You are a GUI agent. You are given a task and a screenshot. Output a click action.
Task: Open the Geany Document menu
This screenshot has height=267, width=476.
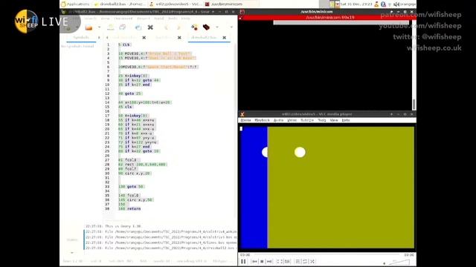123,19
